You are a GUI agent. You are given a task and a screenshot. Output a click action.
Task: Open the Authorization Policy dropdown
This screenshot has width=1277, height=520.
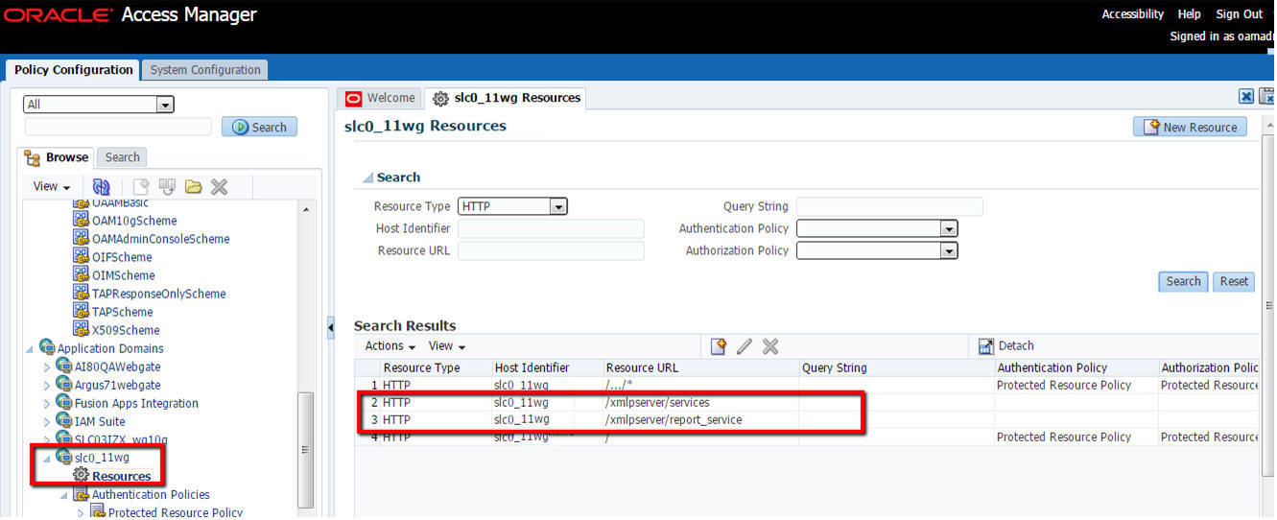coord(949,251)
